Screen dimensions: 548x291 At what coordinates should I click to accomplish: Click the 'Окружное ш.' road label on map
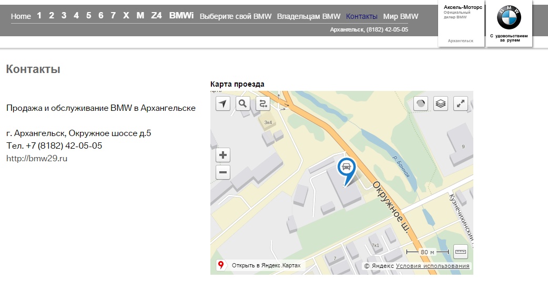(391, 206)
